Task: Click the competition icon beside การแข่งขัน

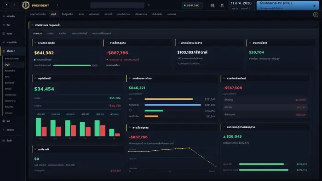Action: pos(4,42)
